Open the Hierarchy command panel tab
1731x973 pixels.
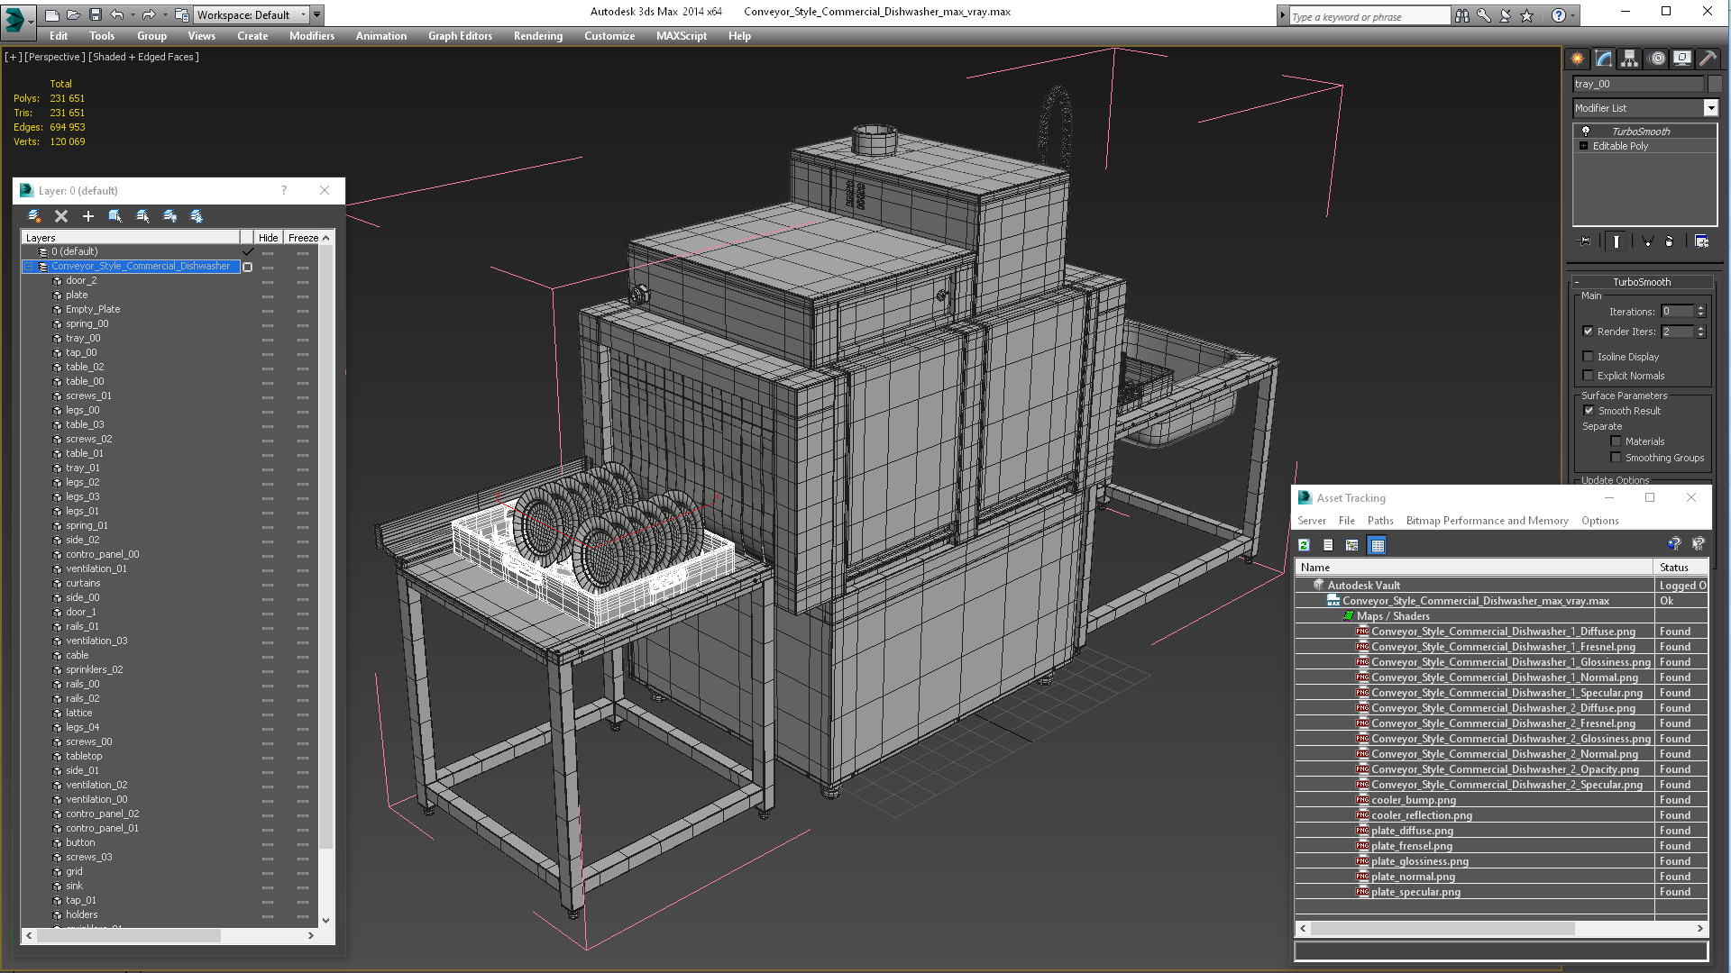tap(1629, 59)
